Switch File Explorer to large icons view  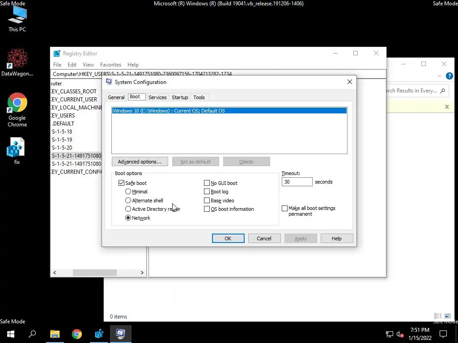pyautogui.click(x=447, y=316)
